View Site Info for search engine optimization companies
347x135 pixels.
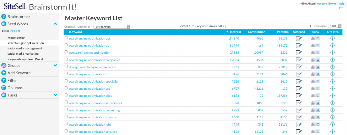(332, 60)
